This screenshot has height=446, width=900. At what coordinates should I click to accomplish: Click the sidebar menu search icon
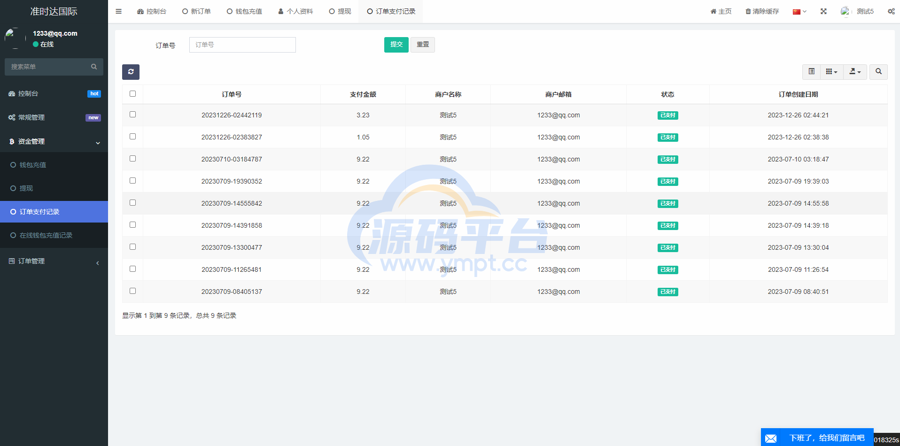click(94, 67)
